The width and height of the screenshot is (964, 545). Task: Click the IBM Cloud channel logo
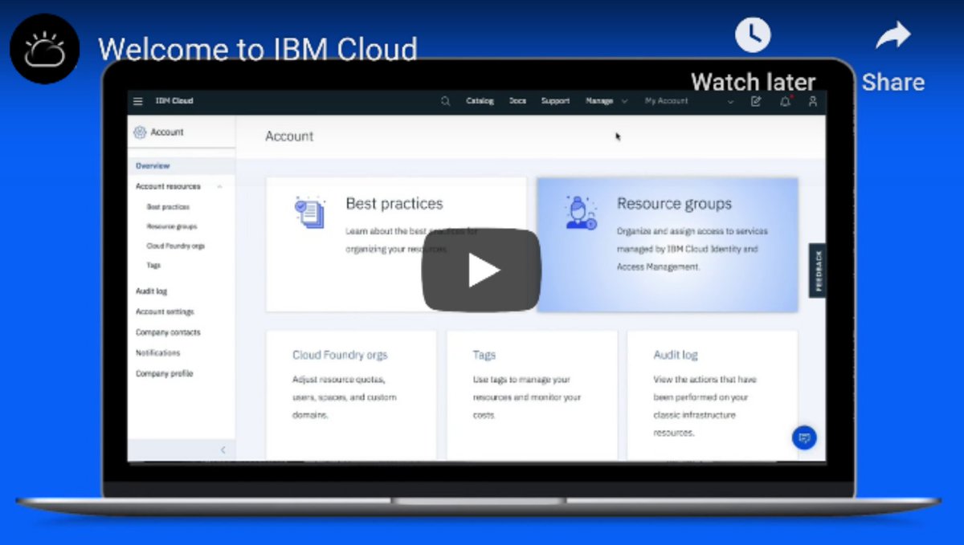point(44,49)
